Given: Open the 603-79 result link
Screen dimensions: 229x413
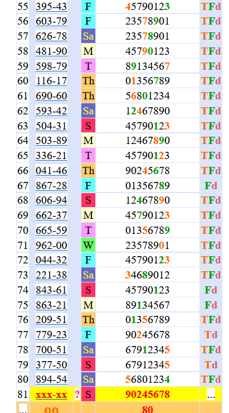Looking at the screenshot, I should click(51, 21).
